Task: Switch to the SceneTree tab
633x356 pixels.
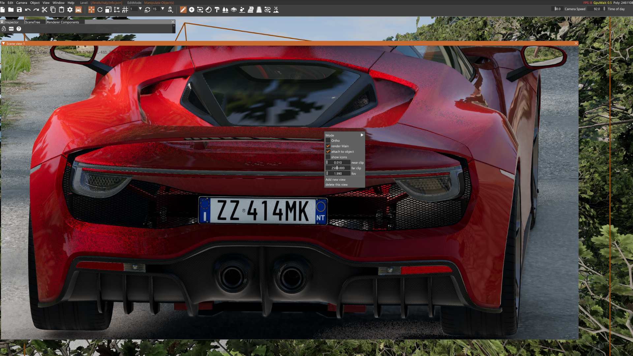Action: pos(33,22)
